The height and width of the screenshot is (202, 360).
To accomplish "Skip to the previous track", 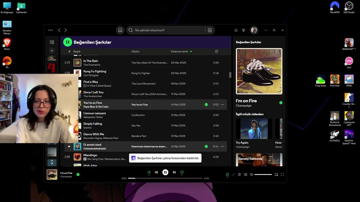I will click(x=156, y=172).
